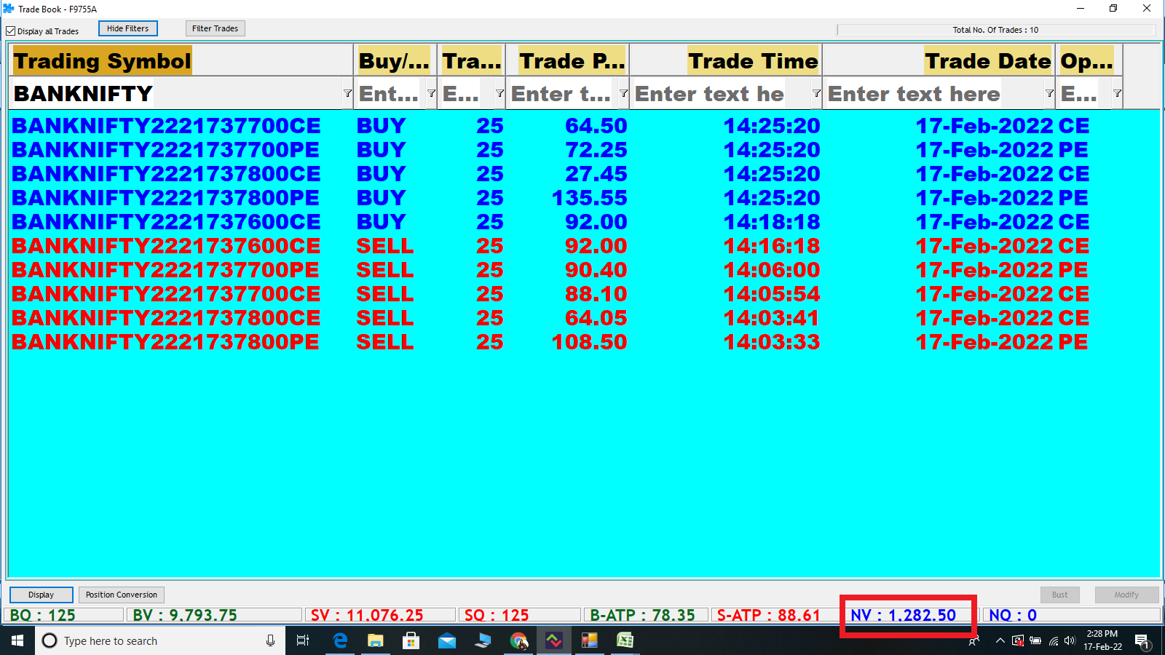1165x655 pixels.
Task: Click the trade price 64.05 cell
Action: [596, 318]
